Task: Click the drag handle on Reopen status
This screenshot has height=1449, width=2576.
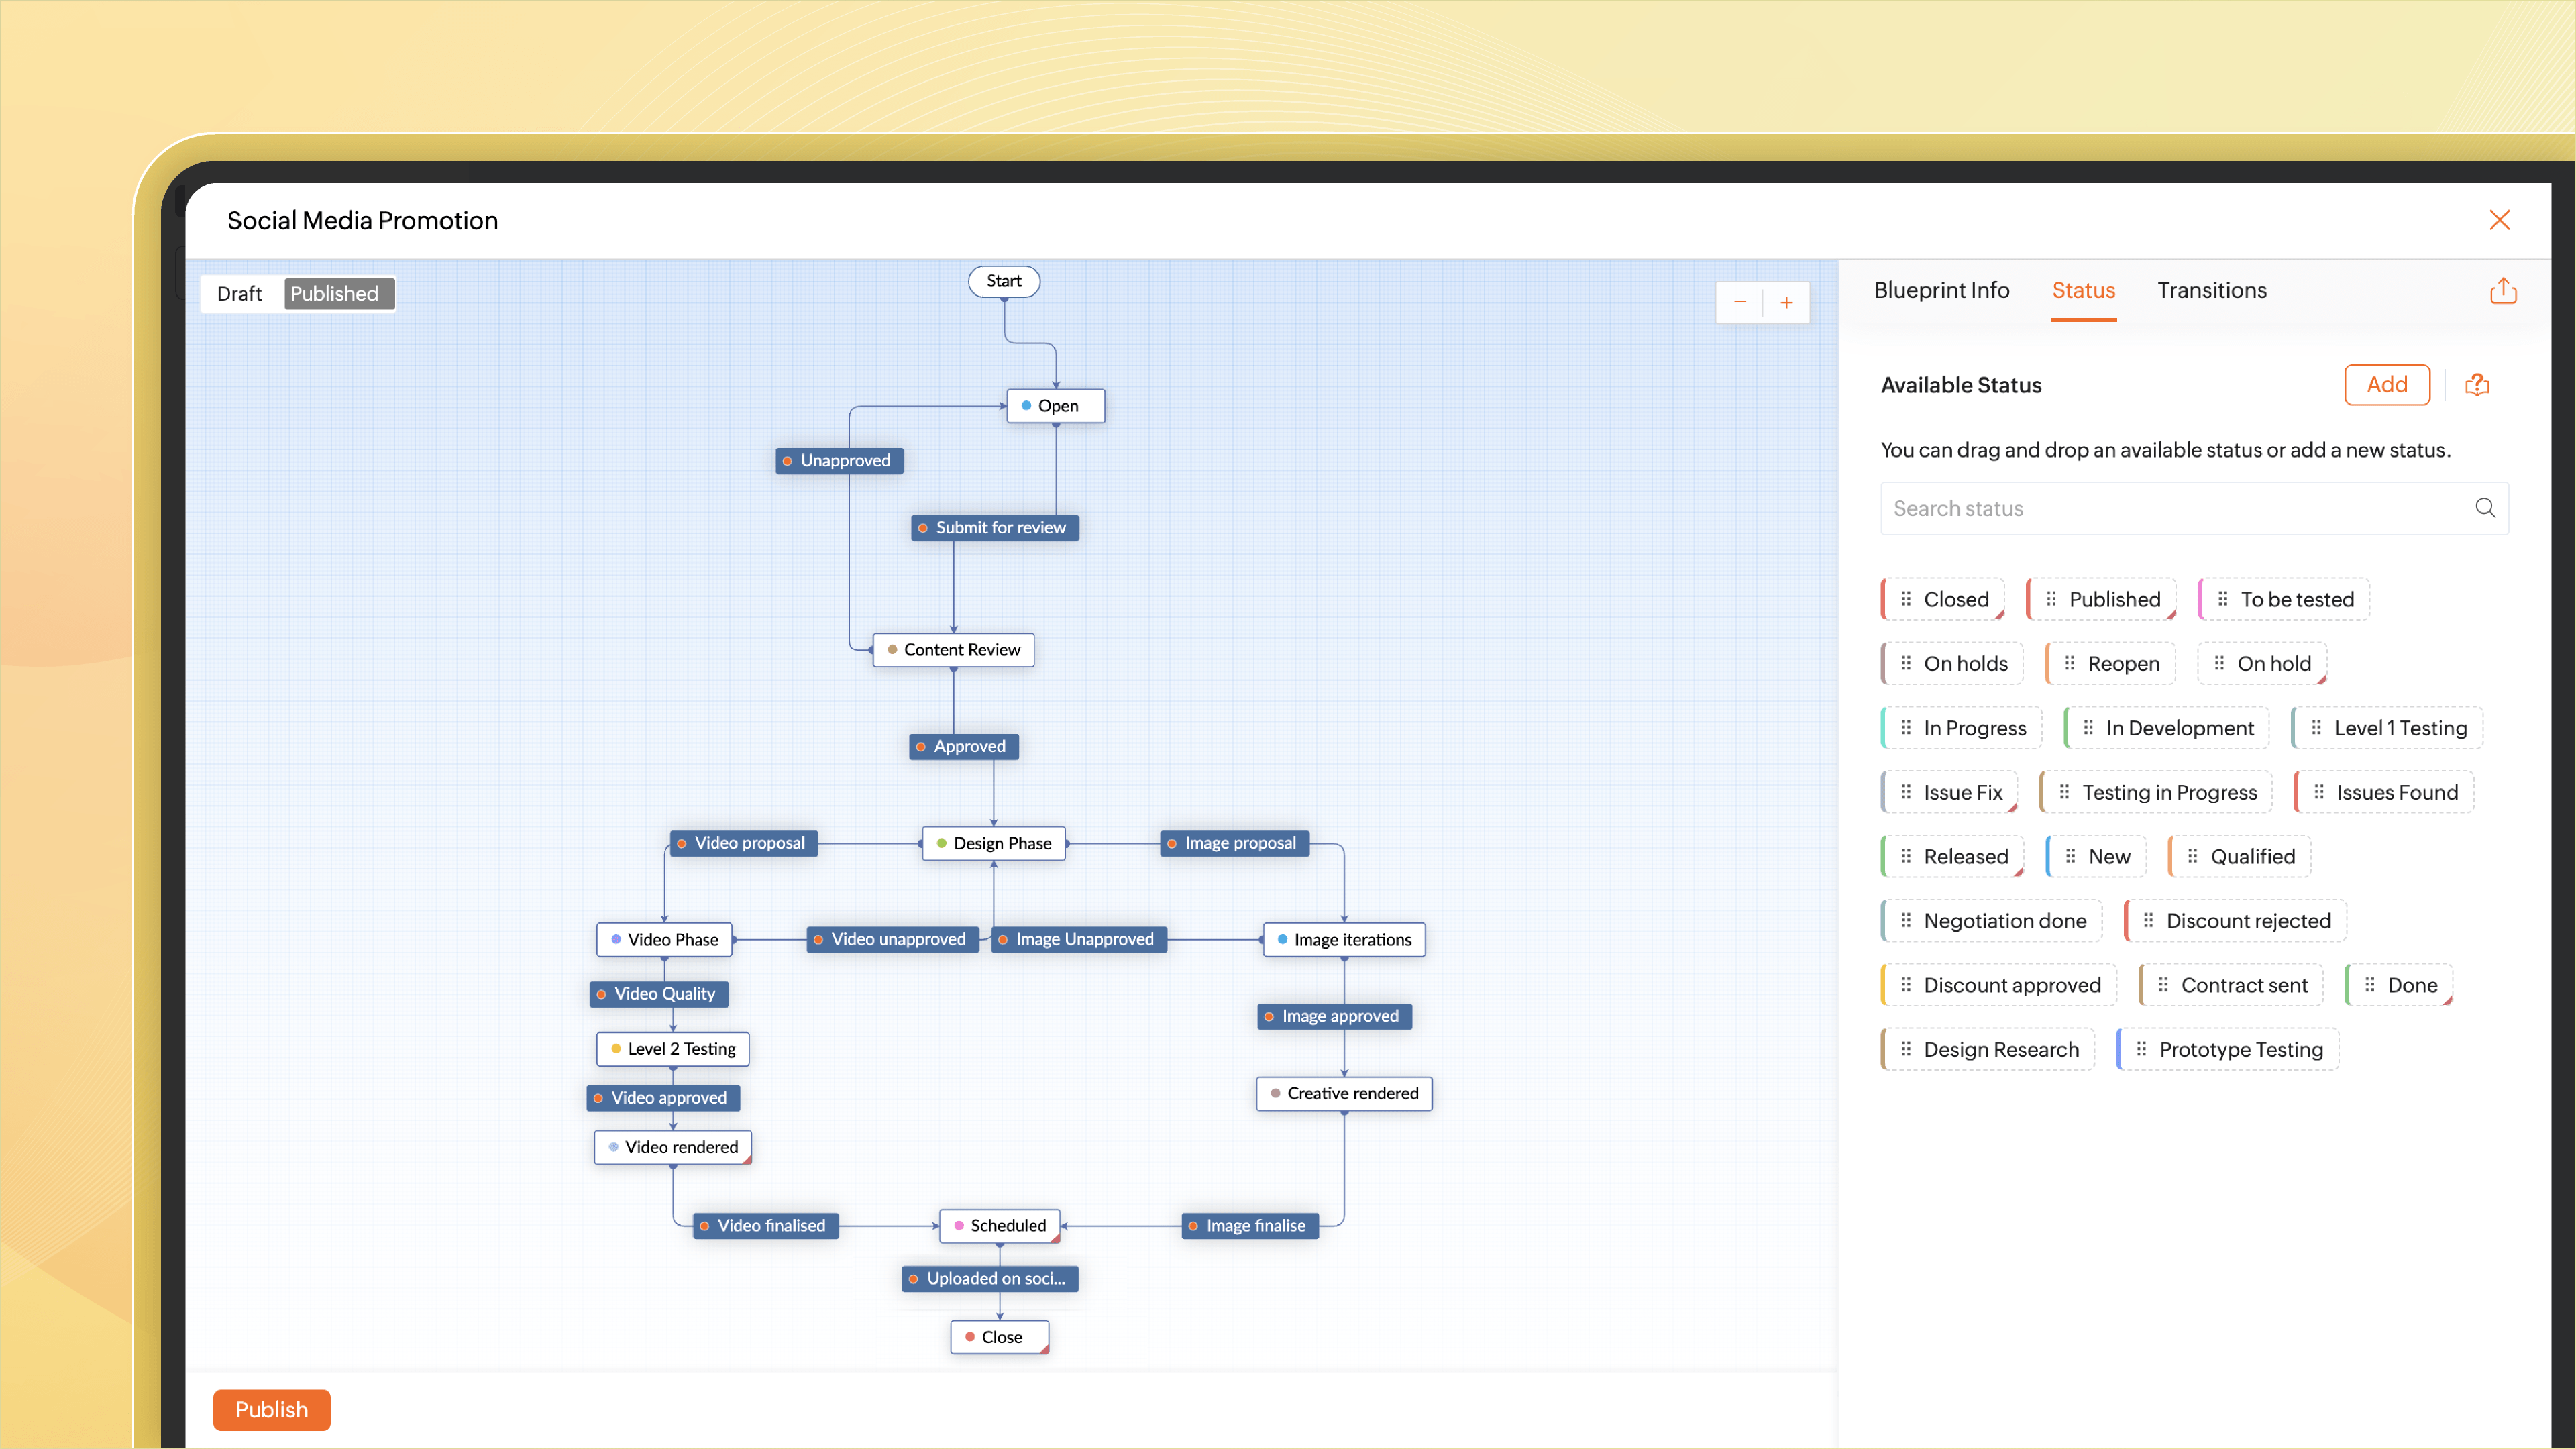Action: [2070, 663]
